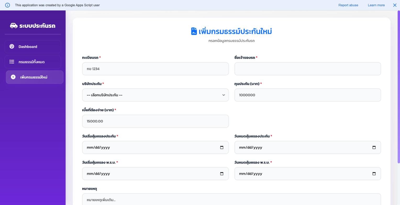This screenshot has width=400, height=205.
Task: Click the วันหมดคุ้มครองประกัน date field text
Action: pos(251,147)
